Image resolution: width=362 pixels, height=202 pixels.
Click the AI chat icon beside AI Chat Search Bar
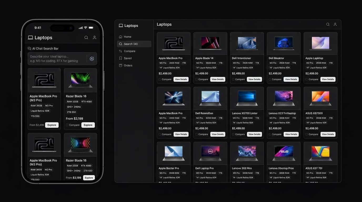[x=29, y=48]
